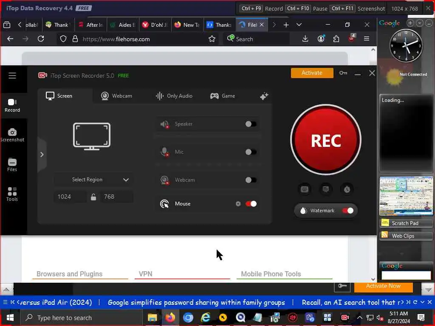The image size is (435, 326).
Task: Click the sparkle AI features icon
Action: click(x=264, y=96)
